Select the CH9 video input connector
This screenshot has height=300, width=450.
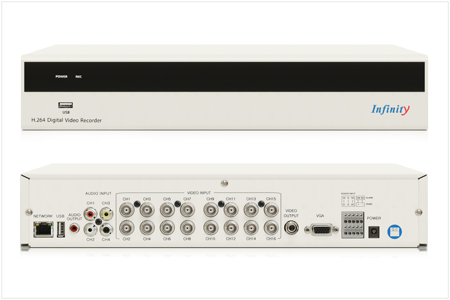[210, 209]
